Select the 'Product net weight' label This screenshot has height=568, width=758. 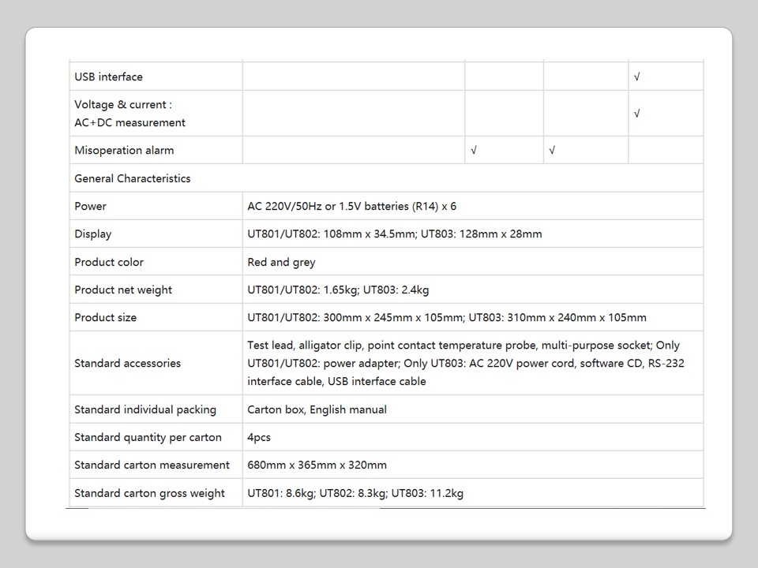point(123,290)
